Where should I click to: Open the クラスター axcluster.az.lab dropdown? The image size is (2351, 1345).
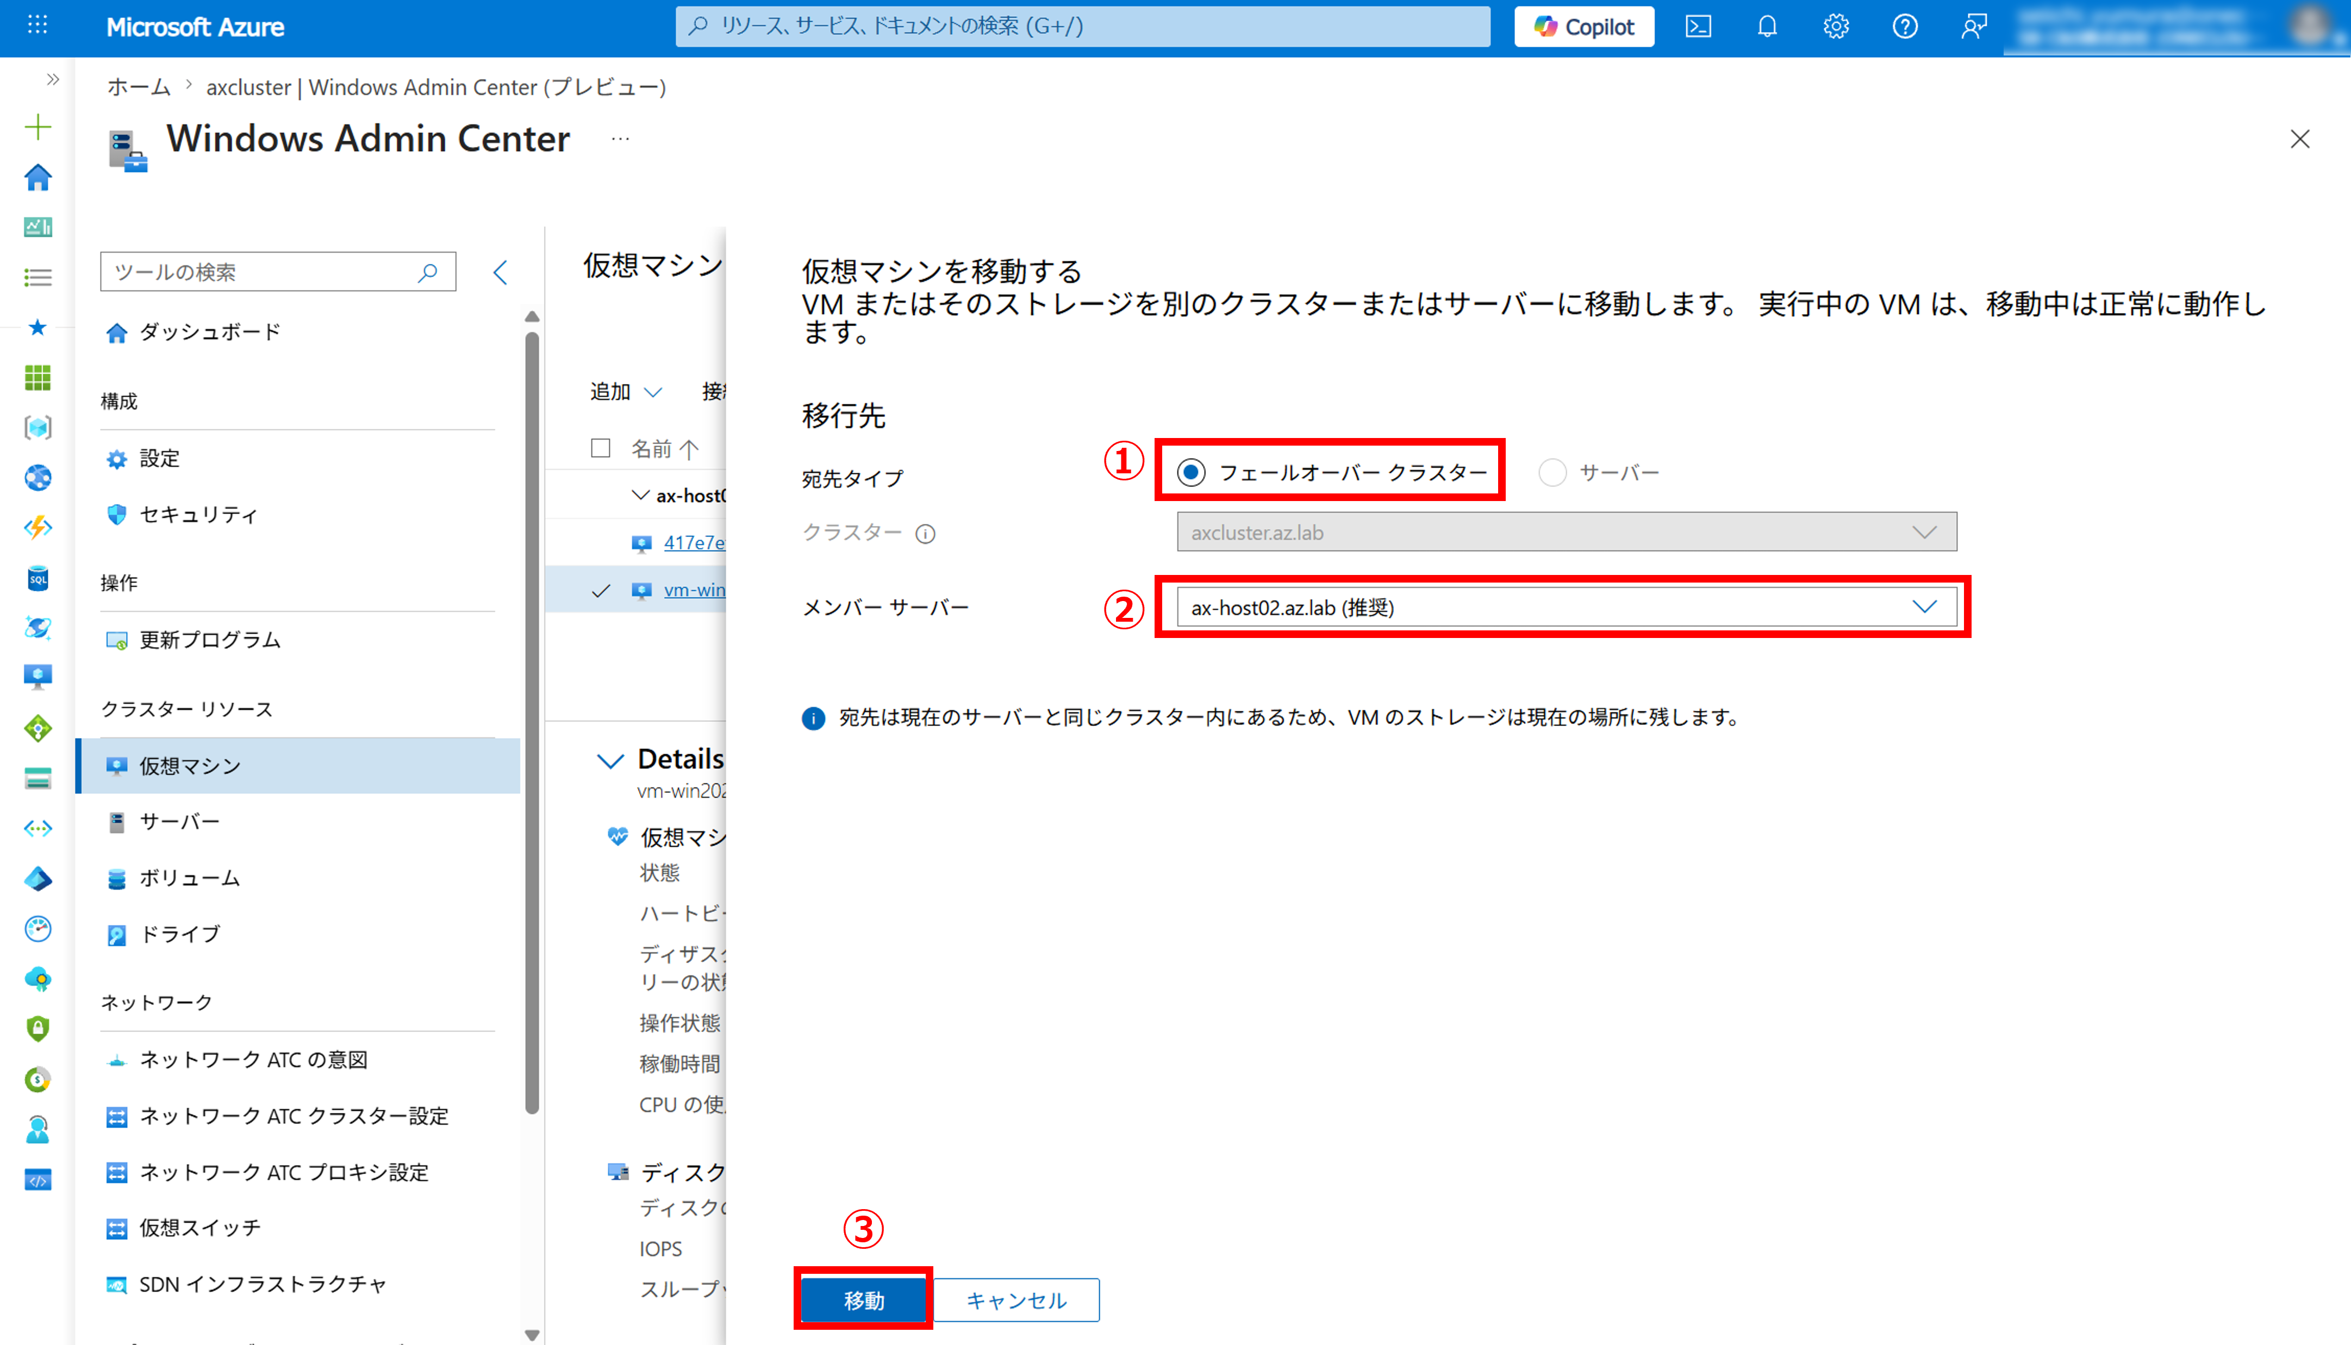(x=1567, y=532)
